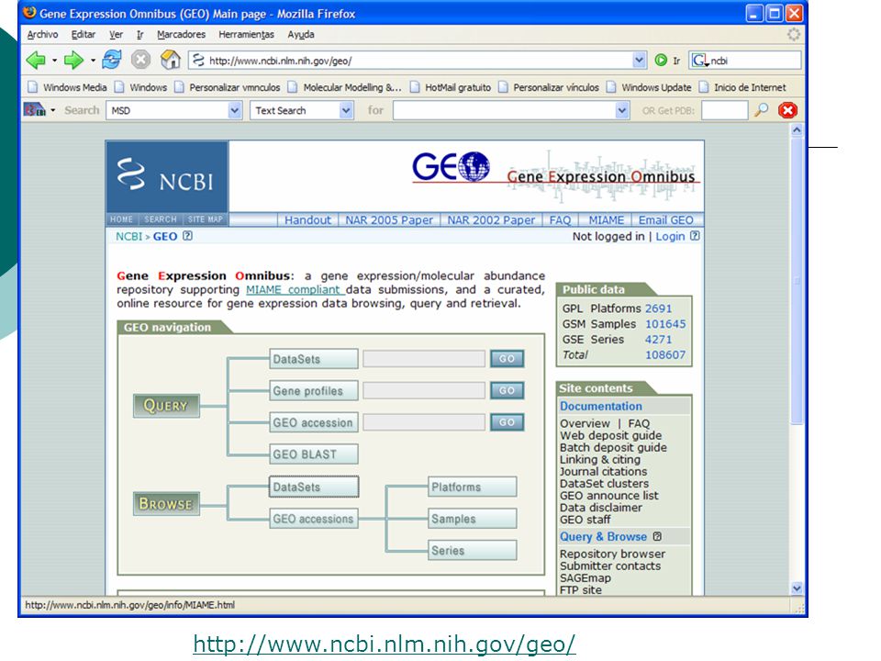The image size is (881, 661).
Task: Click the magnifier search icon on EBI toolbar
Action: click(762, 109)
